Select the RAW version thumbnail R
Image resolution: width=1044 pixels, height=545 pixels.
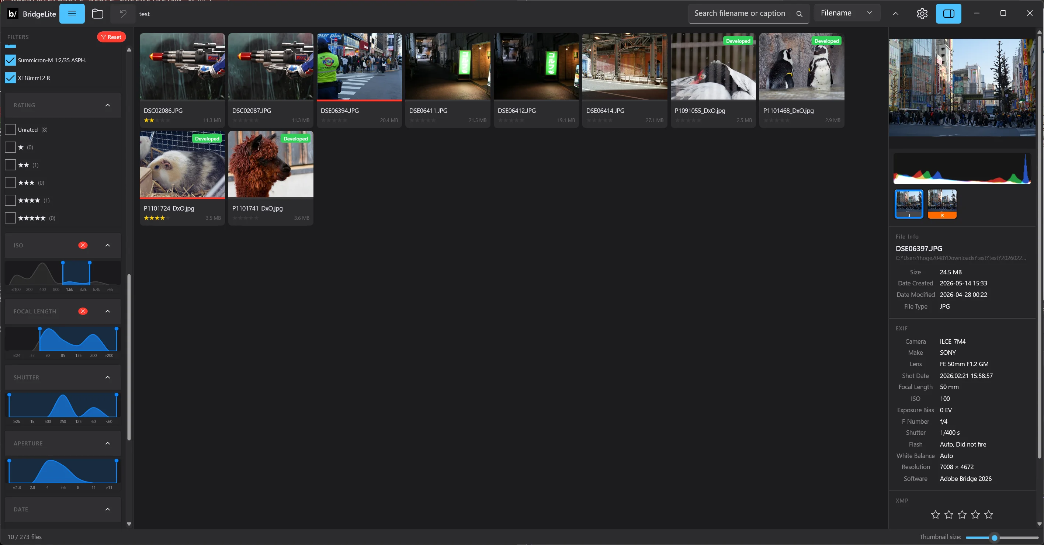click(x=942, y=204)
